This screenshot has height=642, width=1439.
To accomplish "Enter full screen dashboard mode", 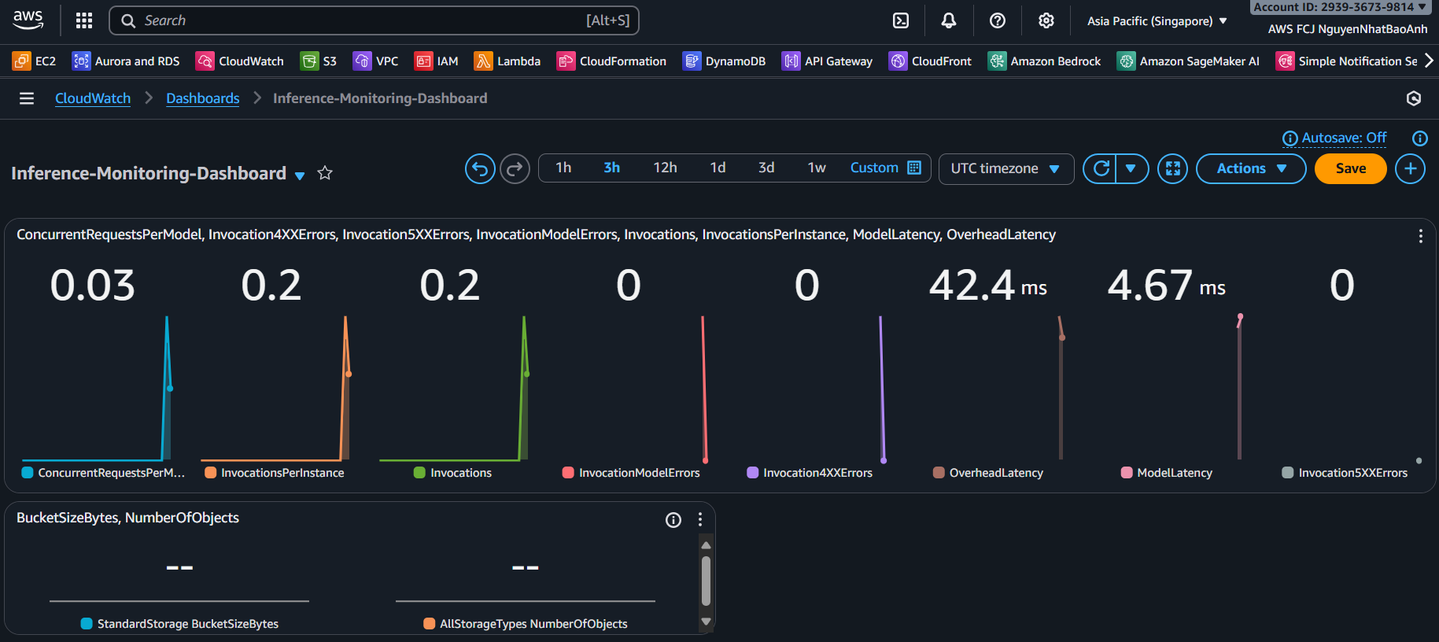I will [1172, 168].
